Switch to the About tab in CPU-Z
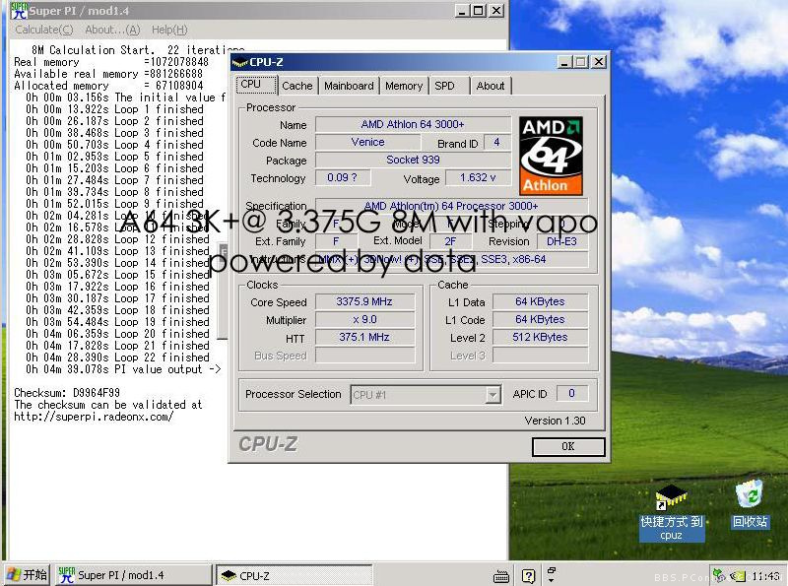 click(x=490, y=86)
